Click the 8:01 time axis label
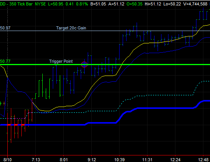Viewport: 210px width, 162px height. [64, 160]
